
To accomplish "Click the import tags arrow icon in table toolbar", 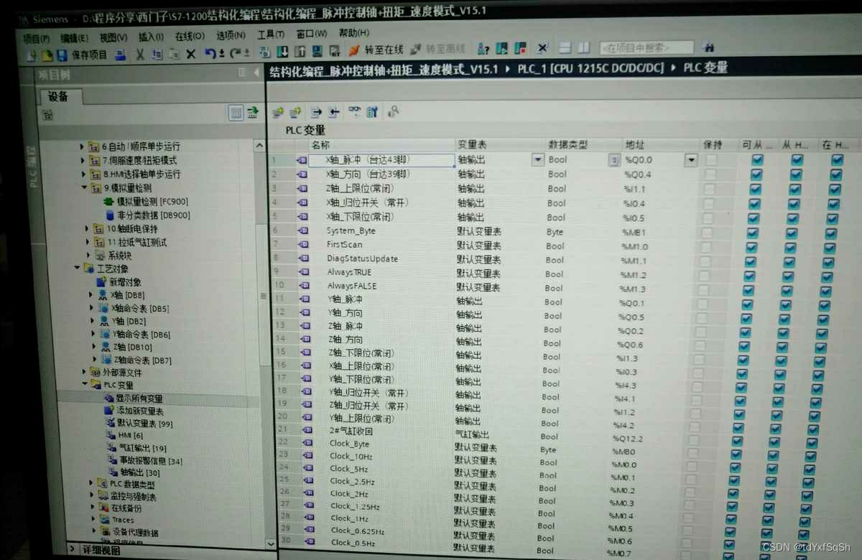I will click(334, 113).
